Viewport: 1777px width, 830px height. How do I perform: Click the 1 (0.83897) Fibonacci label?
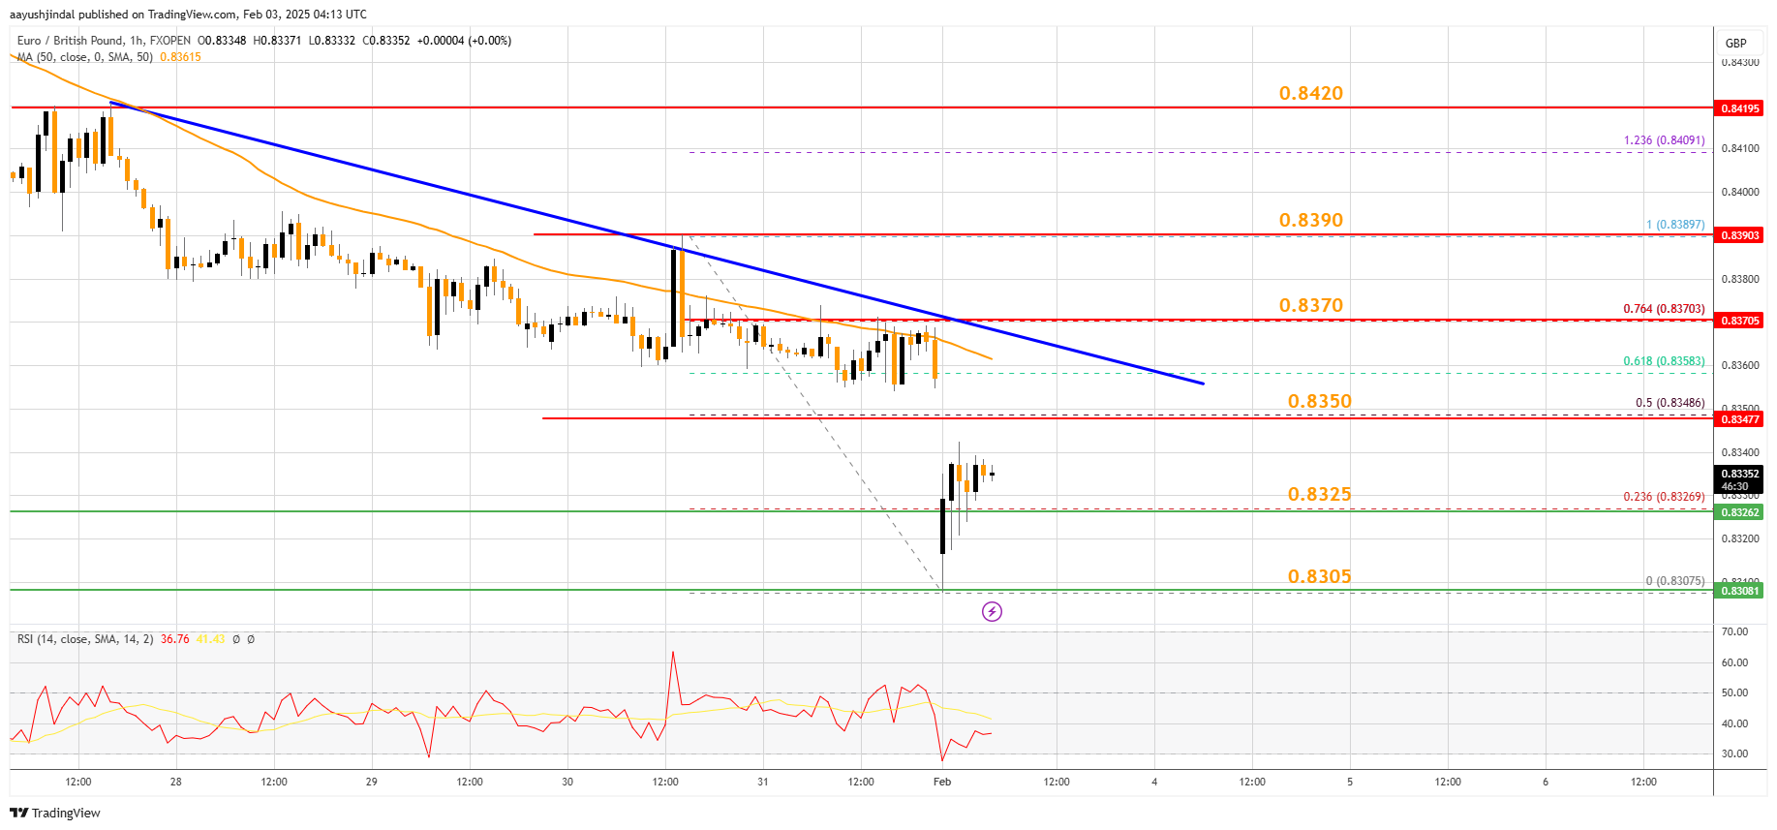[x=1675, y=225]
